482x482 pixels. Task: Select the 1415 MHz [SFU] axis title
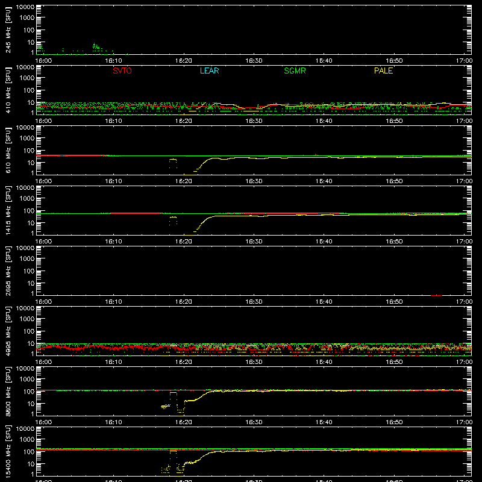click(x=8, y=210)
